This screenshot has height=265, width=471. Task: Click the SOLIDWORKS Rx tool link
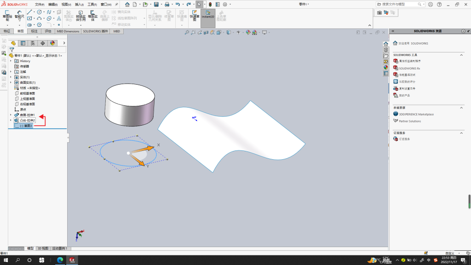click(x=409, y=68)
